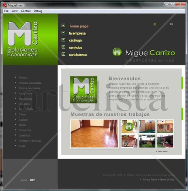Viewport: 188px width, 191px height.
Task: Click the lower green scroll bar handle
Action: pyautogui.click(x=182, y=114)
